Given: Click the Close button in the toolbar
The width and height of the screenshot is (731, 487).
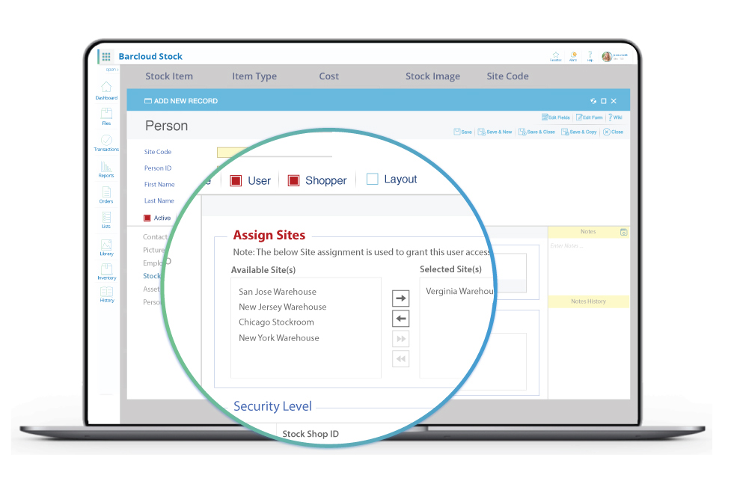Looking at the screenshot, I should (x=613, y=132).
